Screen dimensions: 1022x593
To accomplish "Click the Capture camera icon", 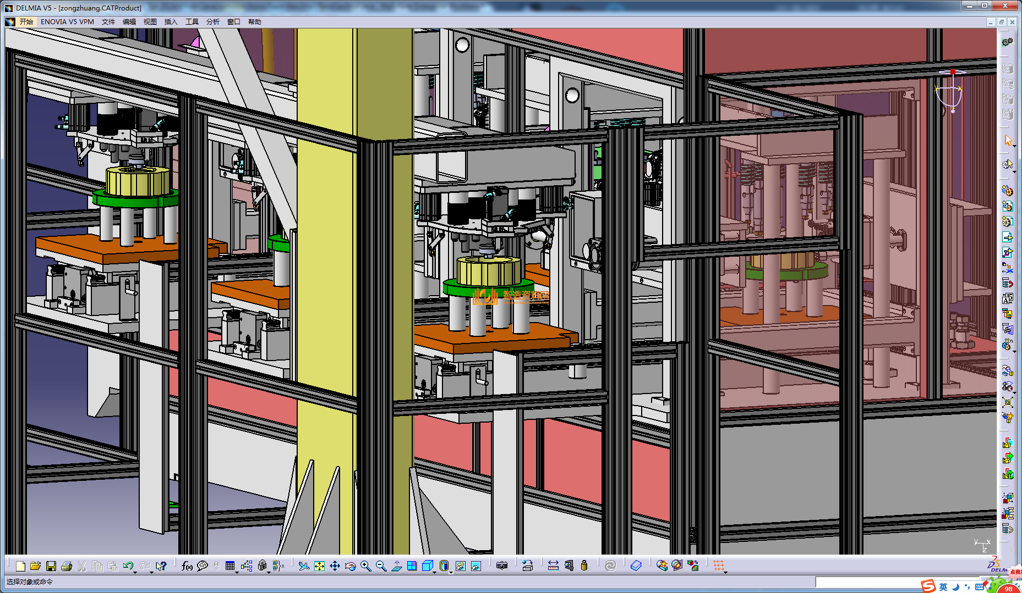I will tap(501, 566).
